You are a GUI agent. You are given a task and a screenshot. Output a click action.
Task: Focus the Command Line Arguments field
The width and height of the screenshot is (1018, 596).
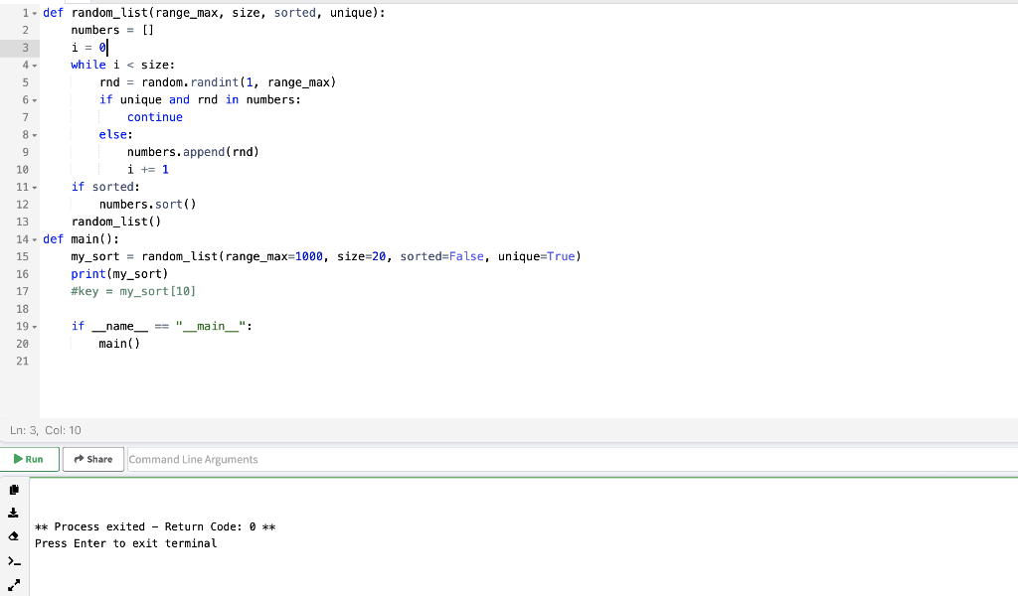573,459
